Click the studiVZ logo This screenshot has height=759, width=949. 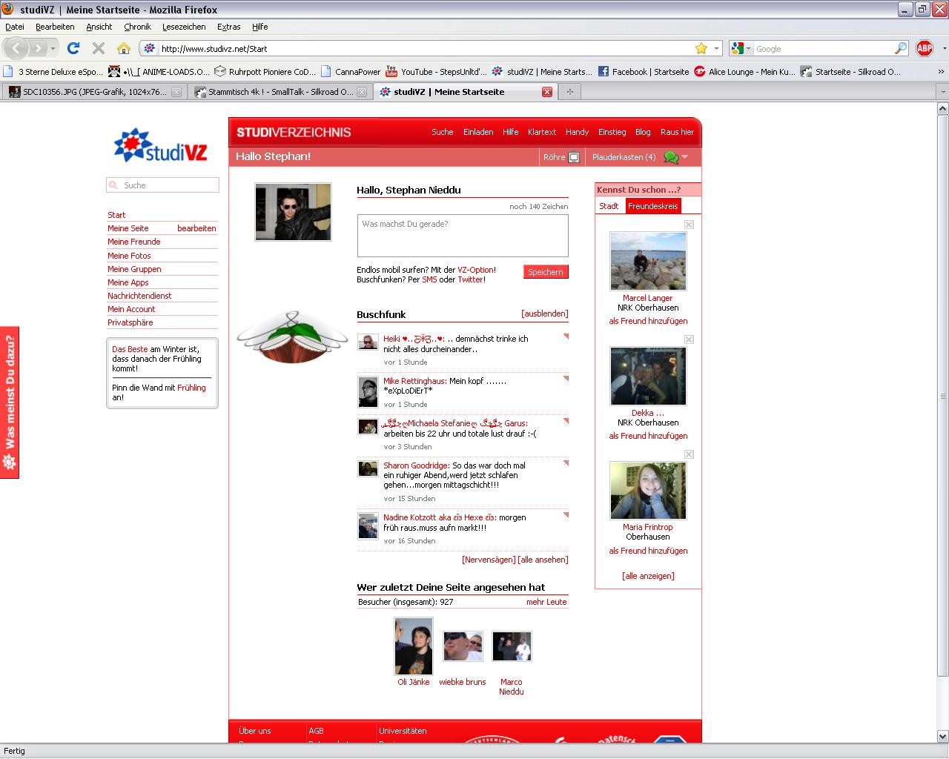pyautogui.click(x=161, y=145)
